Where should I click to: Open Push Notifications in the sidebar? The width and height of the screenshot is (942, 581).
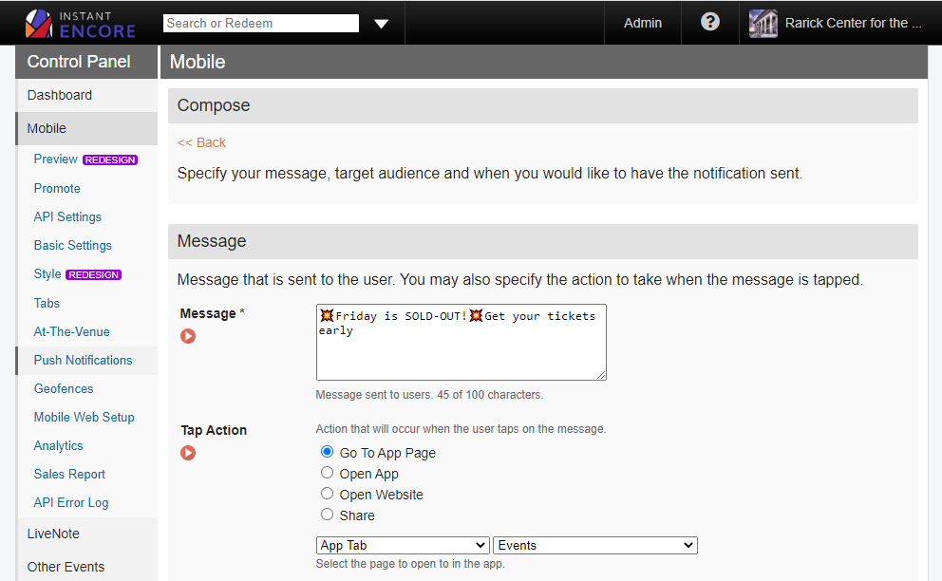pyautogui.click(x=84, y=360)
